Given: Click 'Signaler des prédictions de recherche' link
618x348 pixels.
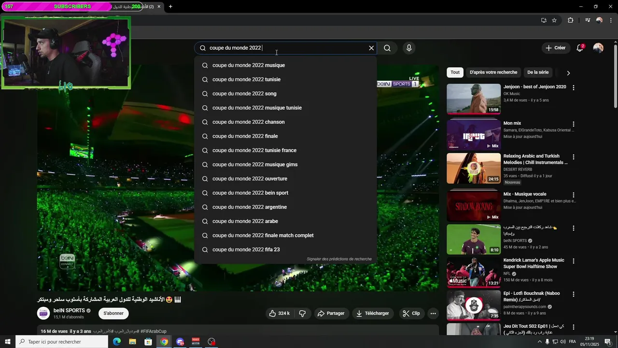Looking at the screenshot, I should click(x=339, y=259).
